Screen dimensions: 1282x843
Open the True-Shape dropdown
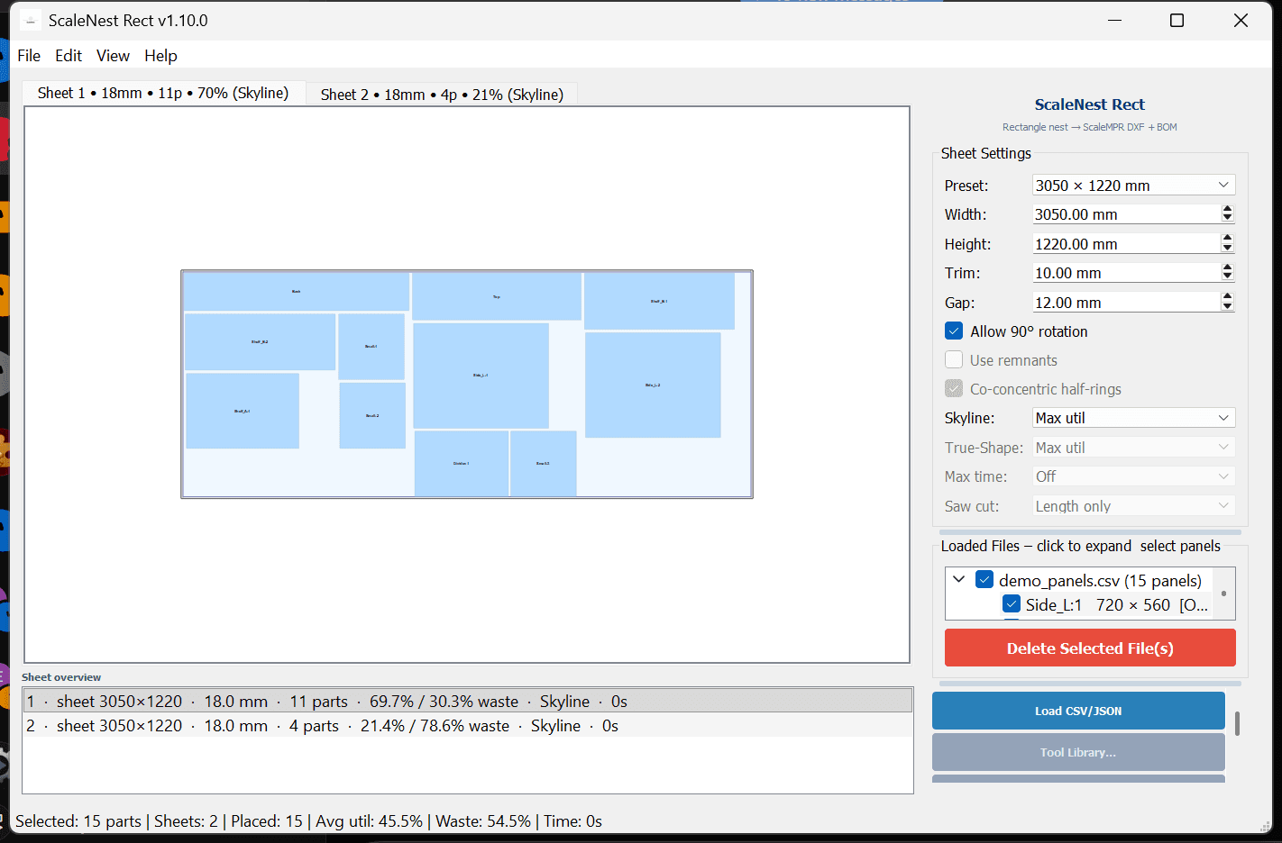[x=1133, y=448]
